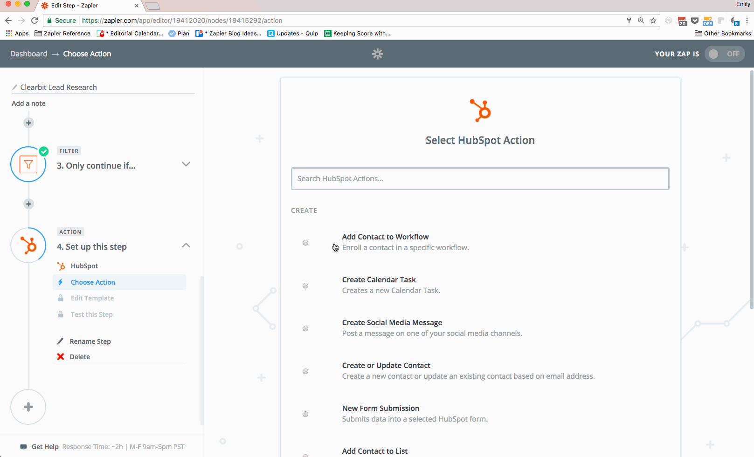This screenshot has height=457, width=754.
Task: Click the Get Help link
Action: click(45, 447)
